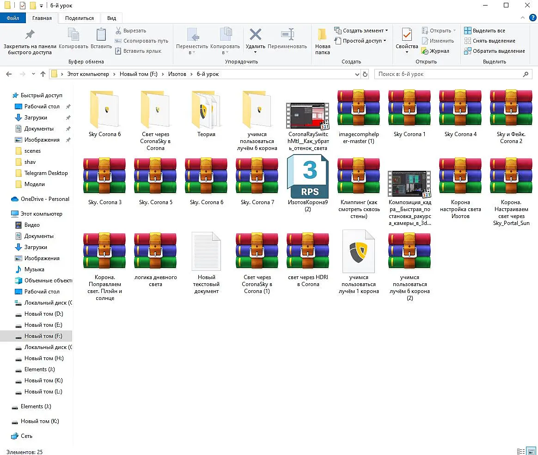
Task: Select CoronaRaySwitchMtl video file thumbnail
Action: [308, 116]
